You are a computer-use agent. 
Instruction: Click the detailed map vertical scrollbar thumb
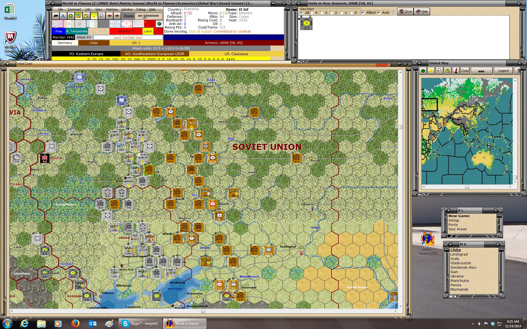click(400, 127)
